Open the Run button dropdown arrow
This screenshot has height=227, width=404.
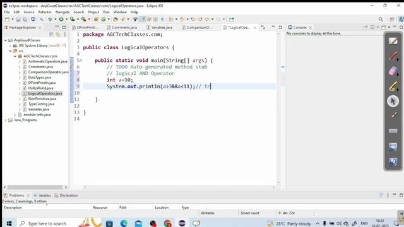pyautogui.click(x=66, y=20)
